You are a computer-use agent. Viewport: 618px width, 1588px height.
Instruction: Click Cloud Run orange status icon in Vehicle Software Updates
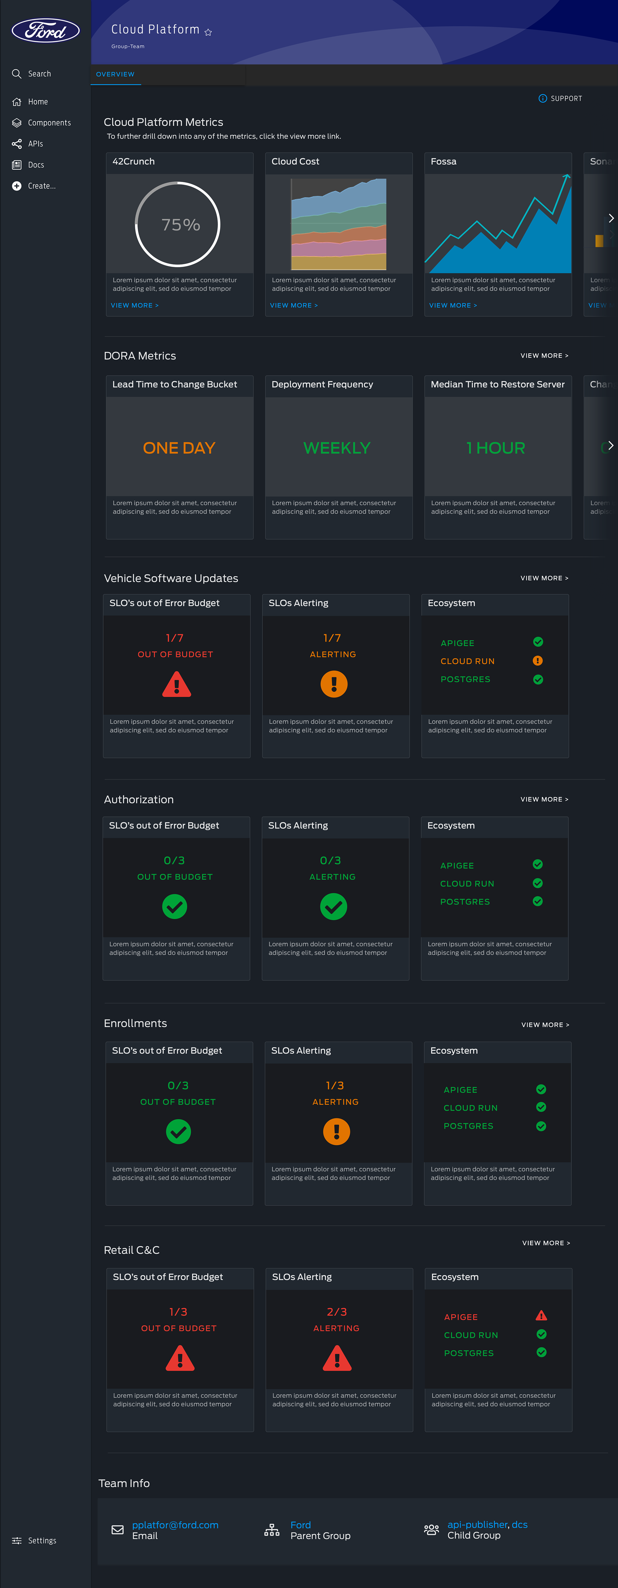pos(538,661)
